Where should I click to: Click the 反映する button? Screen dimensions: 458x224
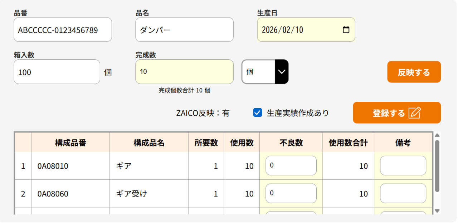tap(414, 72)
